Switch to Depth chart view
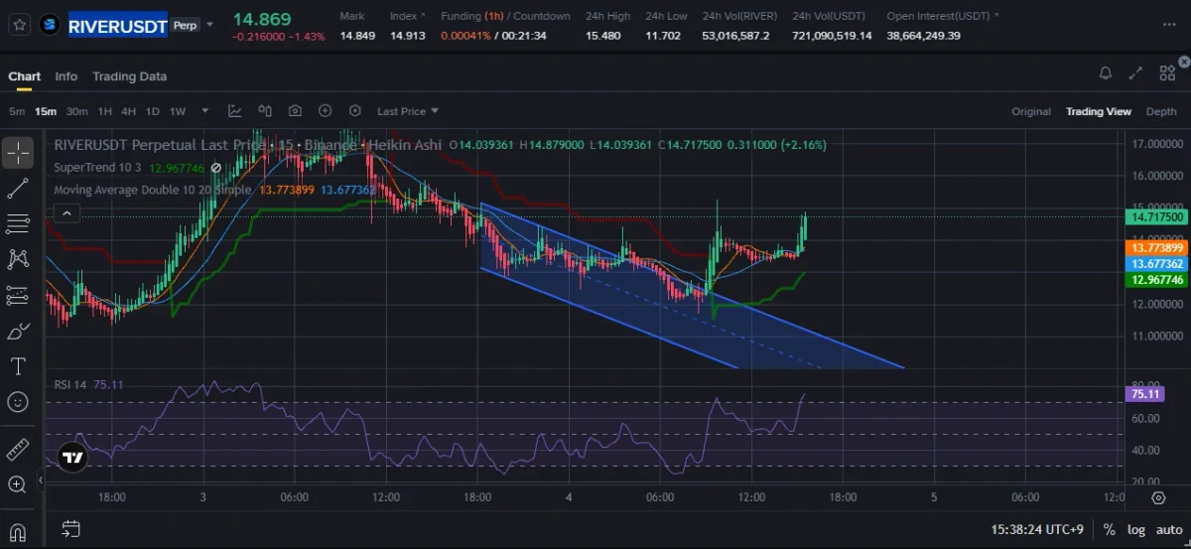The width and height of the screenshot is (1191, 549). pyautogui.click(x=1161, y=111)
